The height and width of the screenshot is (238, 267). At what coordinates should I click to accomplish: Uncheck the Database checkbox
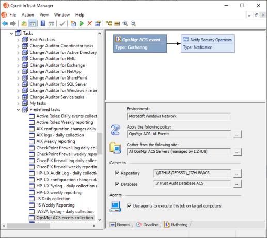[117, 184]
